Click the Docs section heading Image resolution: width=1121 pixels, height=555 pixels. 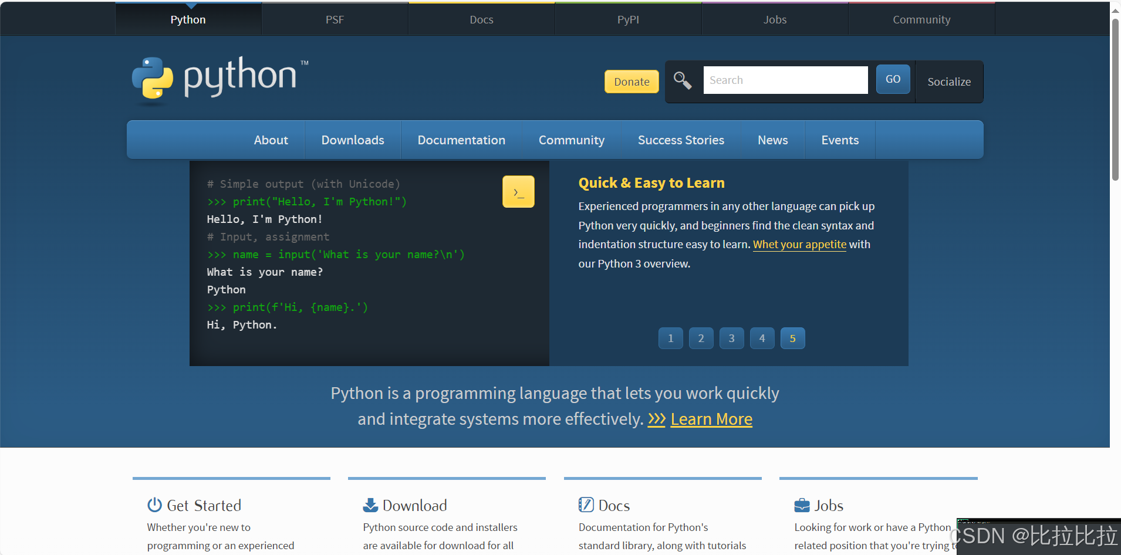tap(614, 505)
